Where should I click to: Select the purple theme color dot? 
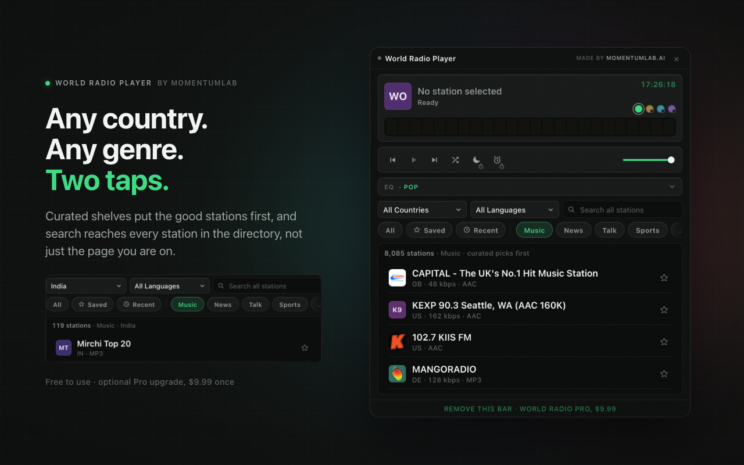tap(672, 109)
